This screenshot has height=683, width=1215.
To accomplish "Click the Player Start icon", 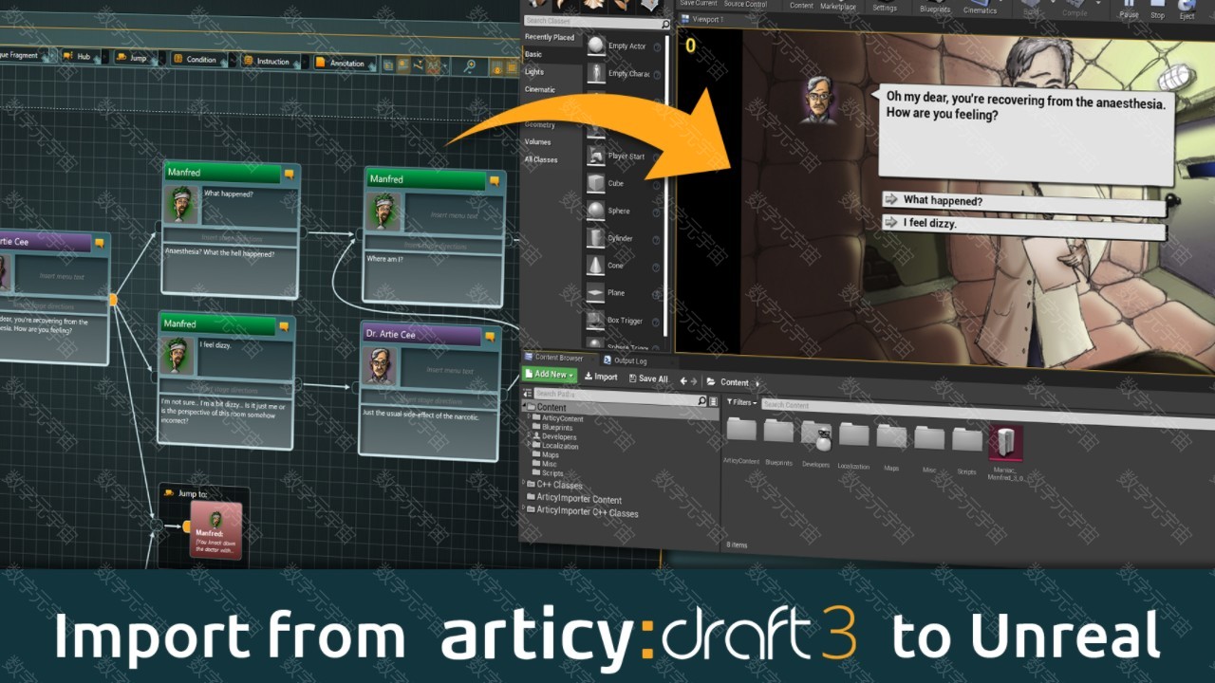I will [x=595, y=156].
